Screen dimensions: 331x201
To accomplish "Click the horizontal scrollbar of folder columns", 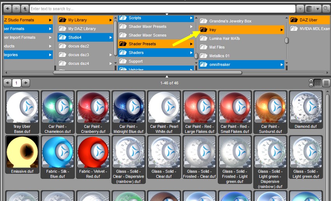I will tap(147, 72).
